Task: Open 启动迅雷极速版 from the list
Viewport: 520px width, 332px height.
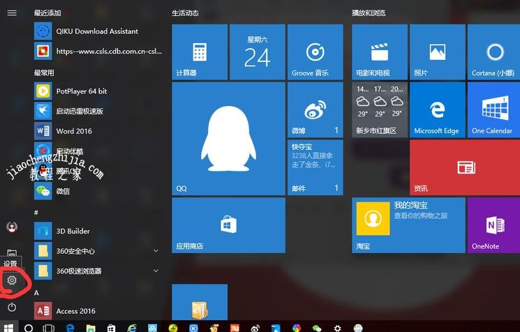Action: point(98,111)
